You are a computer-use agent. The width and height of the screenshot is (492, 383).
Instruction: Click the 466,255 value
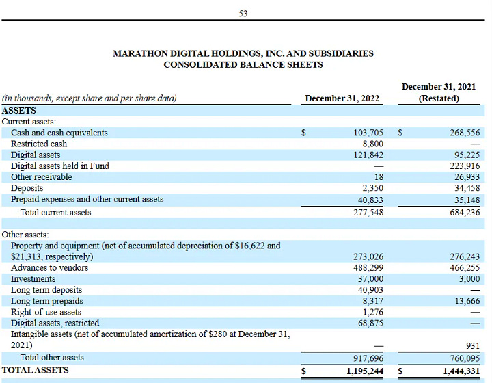pyautogui.click(x=465, y=268)
